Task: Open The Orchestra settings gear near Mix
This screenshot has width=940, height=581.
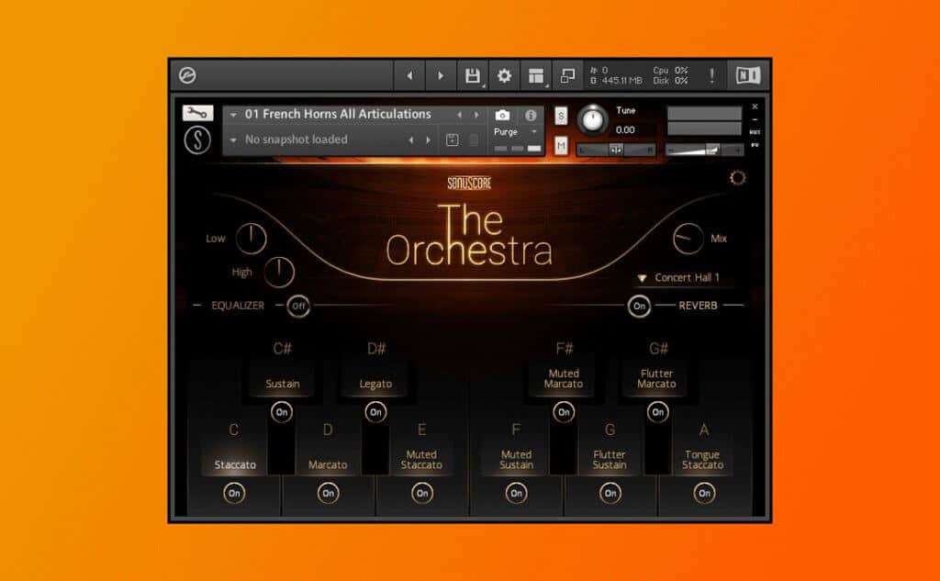Action: [x=737, y=178]
